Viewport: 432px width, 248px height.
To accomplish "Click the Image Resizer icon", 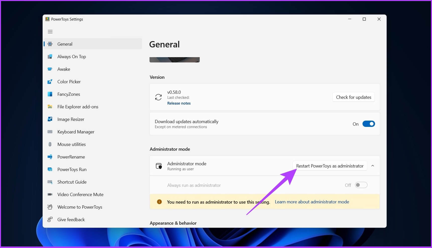I will pos(50,119).
